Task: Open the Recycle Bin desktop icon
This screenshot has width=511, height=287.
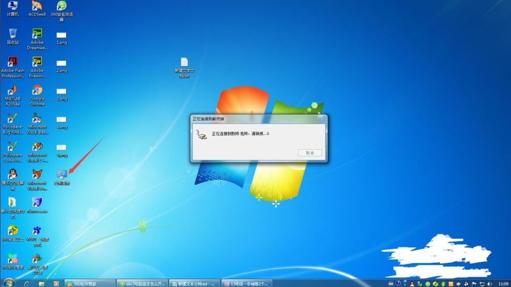Action: 12,37
